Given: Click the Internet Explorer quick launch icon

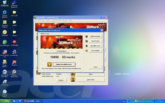Looking at the screenshot, I should pos(17,101).
